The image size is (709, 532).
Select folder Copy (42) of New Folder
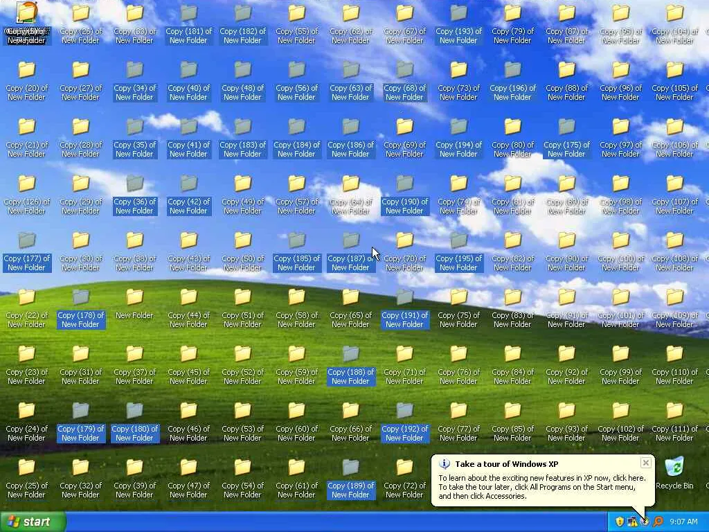point(188,195)
